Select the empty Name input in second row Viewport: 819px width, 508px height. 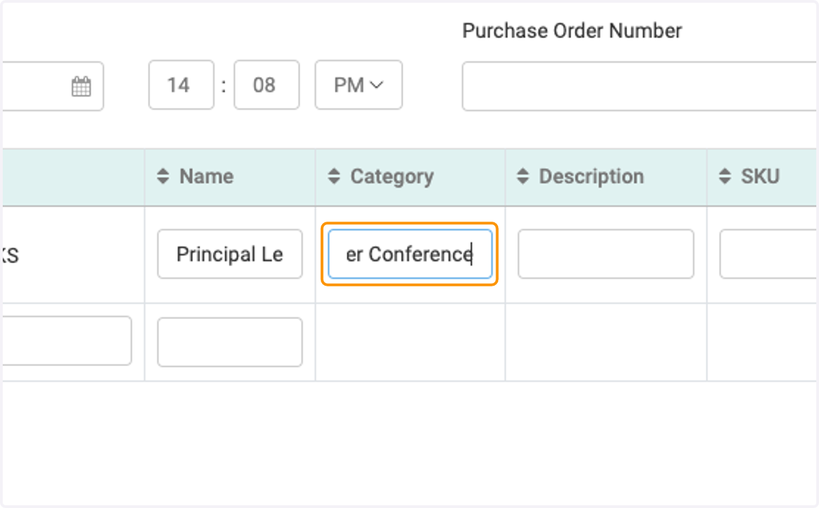coord(230,342)
